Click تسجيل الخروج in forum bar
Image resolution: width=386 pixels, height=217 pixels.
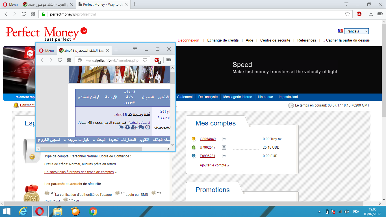[49, 140]
